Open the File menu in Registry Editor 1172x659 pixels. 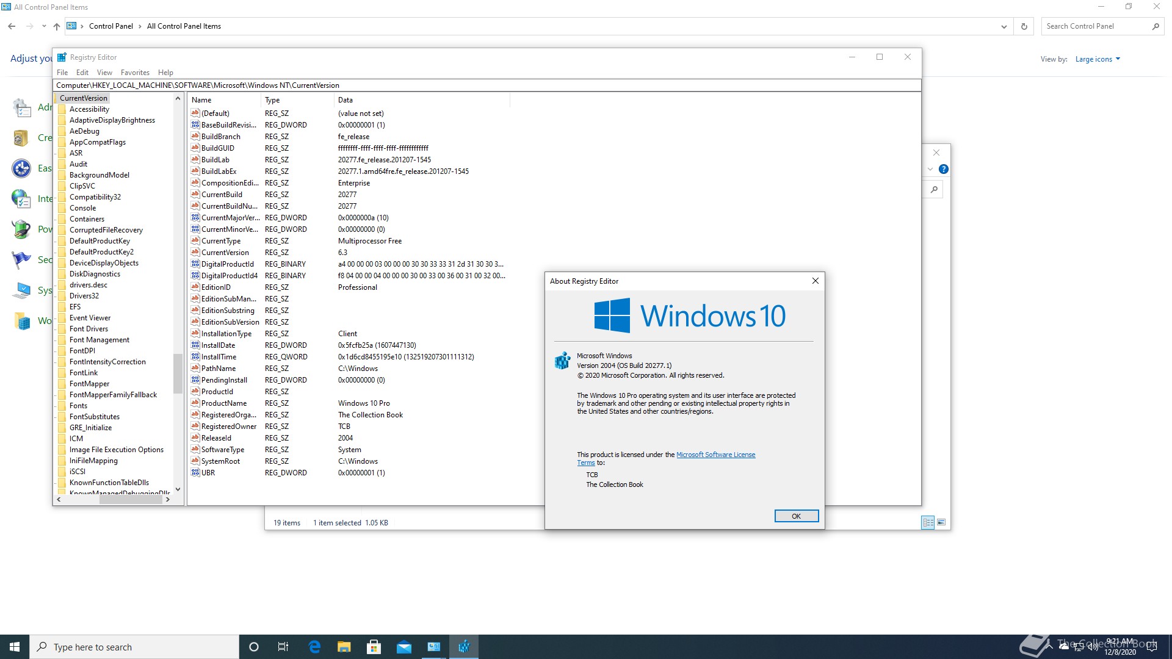point(62,72)
